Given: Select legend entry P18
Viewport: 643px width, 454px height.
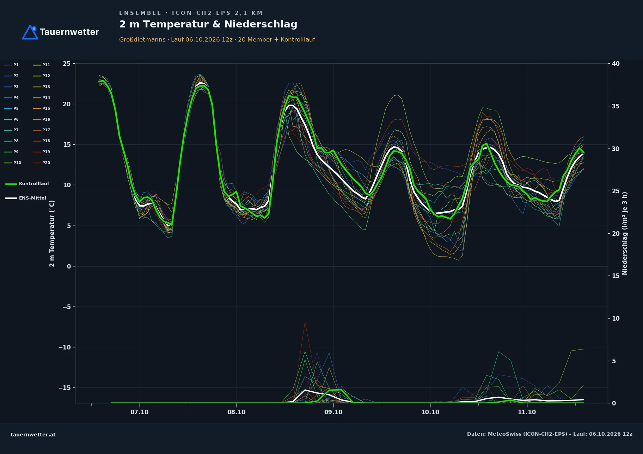Looking at the screenshot, I should tap(42, 141).
